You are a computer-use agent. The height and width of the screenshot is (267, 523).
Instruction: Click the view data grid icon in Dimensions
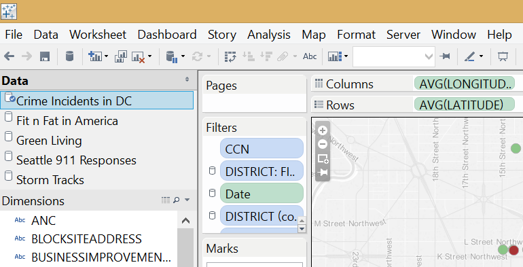[166, 200]
